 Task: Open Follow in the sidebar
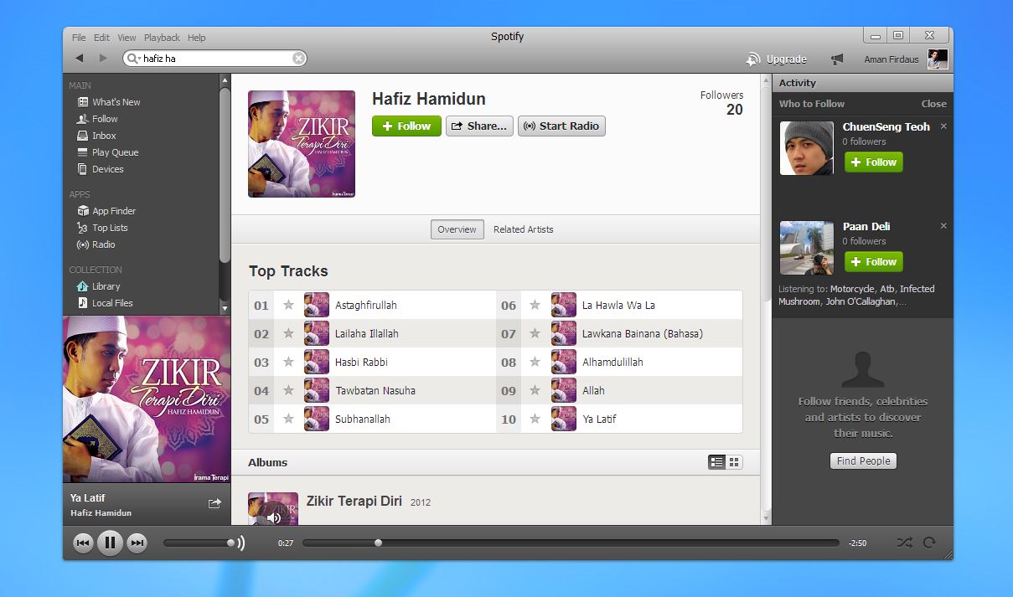pos(97,119)
